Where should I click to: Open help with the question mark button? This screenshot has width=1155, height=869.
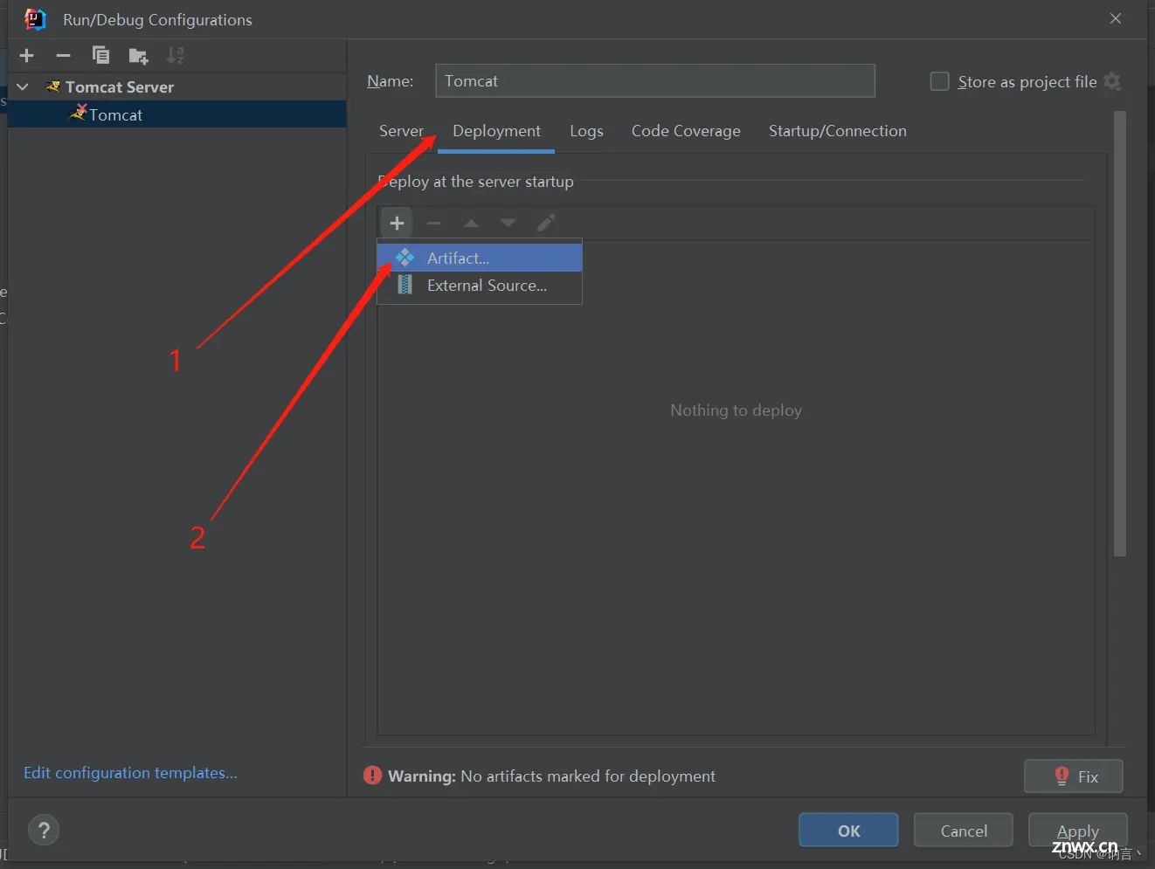pyautogui.click(x=44, y=830)
